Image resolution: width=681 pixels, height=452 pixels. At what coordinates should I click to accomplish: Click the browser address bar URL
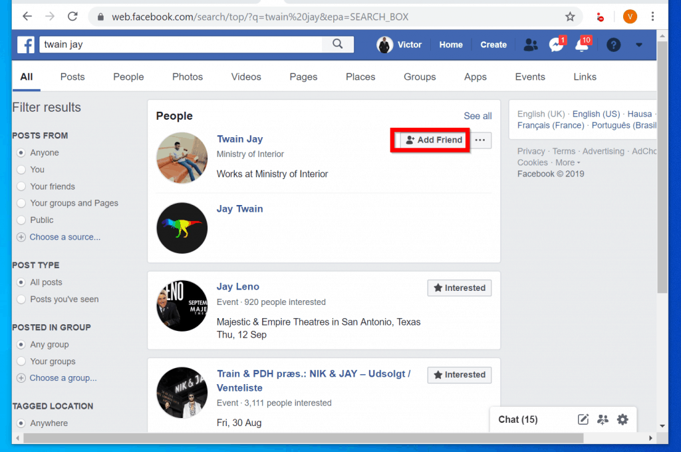coord(260,17)
